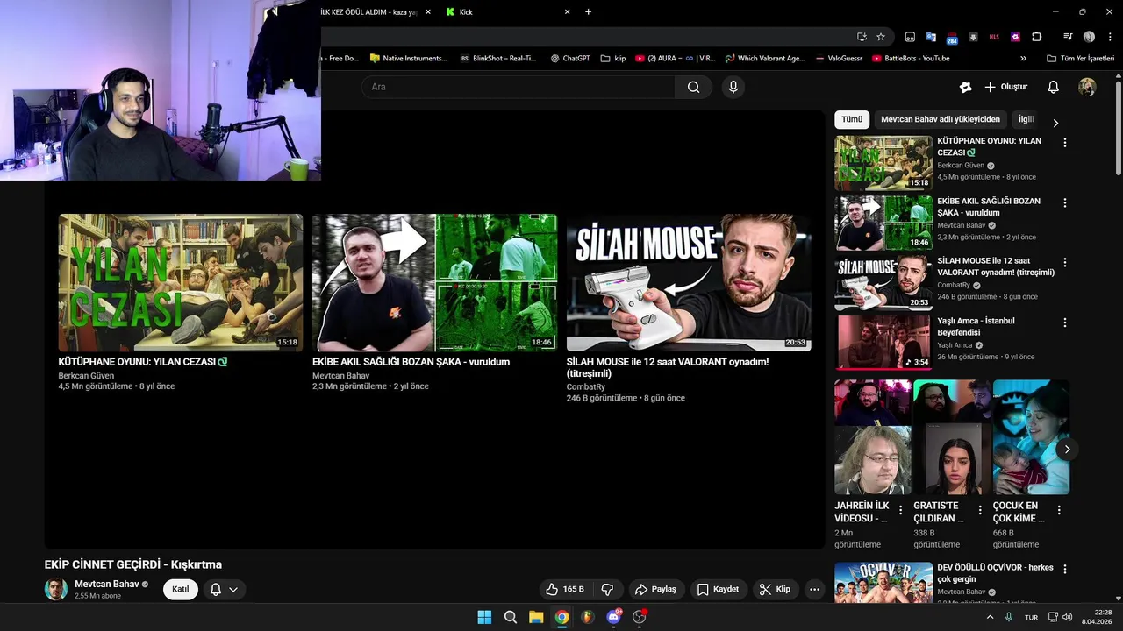Open the Chrome profile avatar

click(1089, 37)
